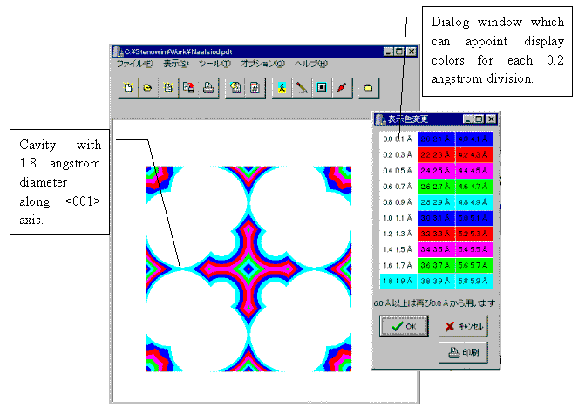Maximize the 表示色変更 dialog window
The height and width of the screenshot is (408, 585).
click(479, 119)
